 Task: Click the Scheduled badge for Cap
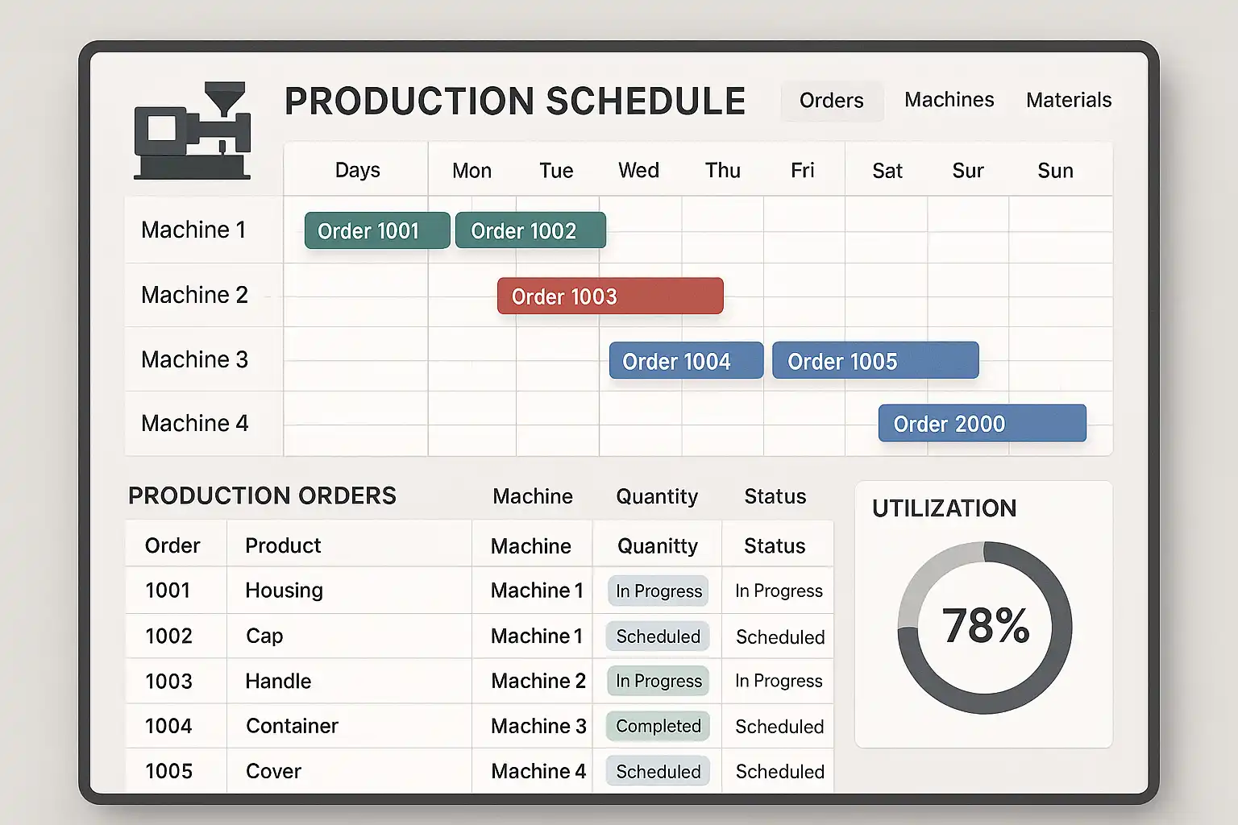click(x=658, y=636)
